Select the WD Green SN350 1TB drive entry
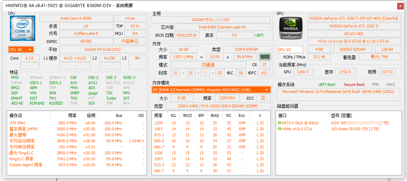The height and width of the screenshot is (181, 407). point(354,129)
